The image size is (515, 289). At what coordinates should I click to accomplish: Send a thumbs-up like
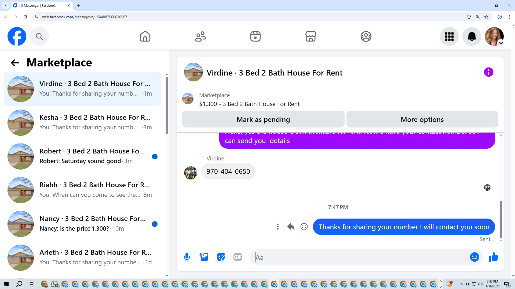[493, 257]
